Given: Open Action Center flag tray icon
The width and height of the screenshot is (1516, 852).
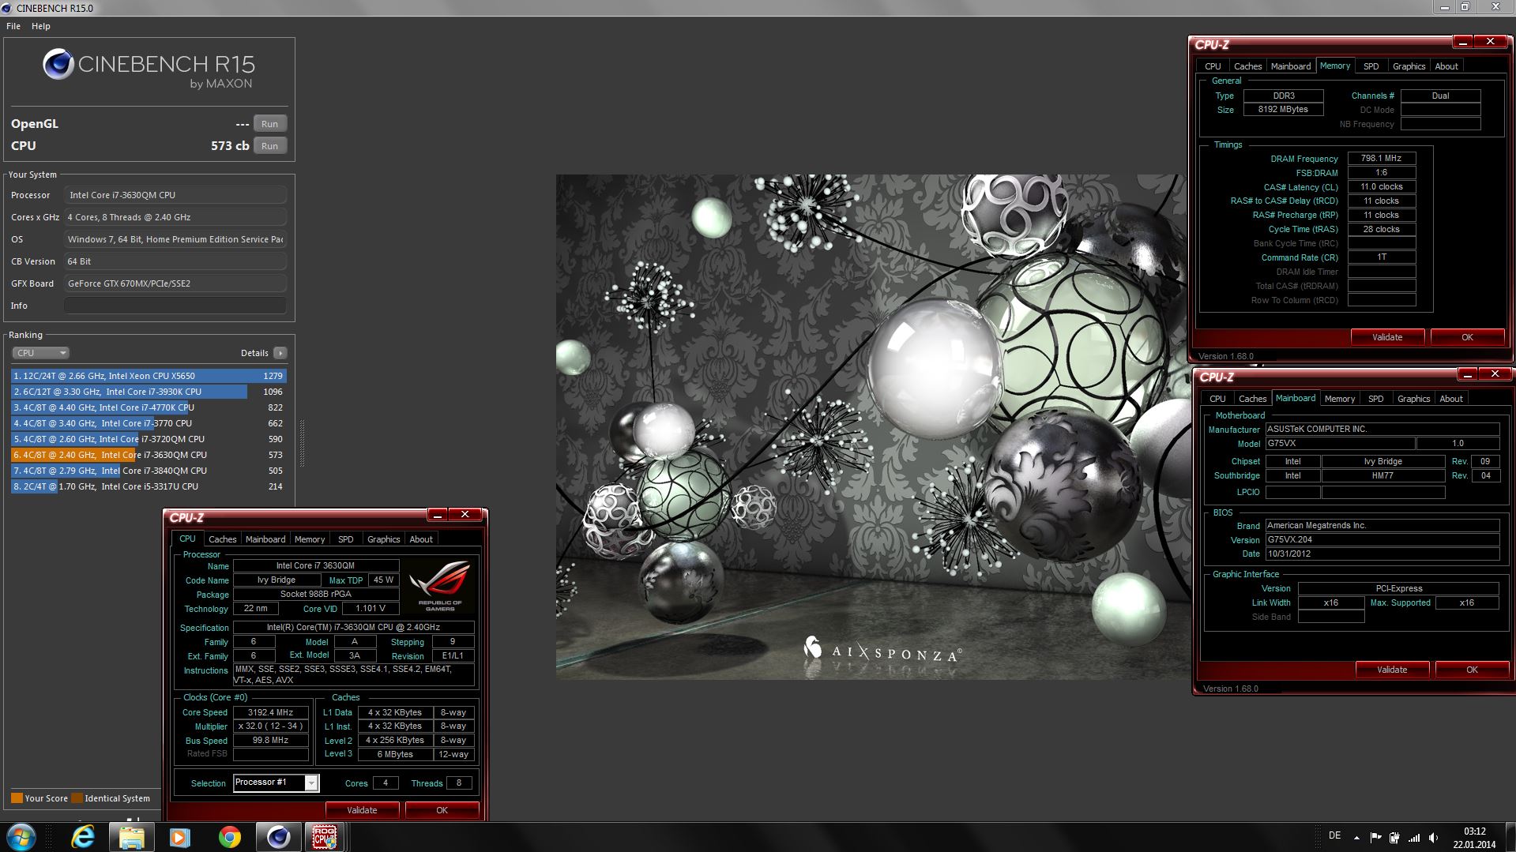Looking at the screenshot, I should tap(1375, 838).
